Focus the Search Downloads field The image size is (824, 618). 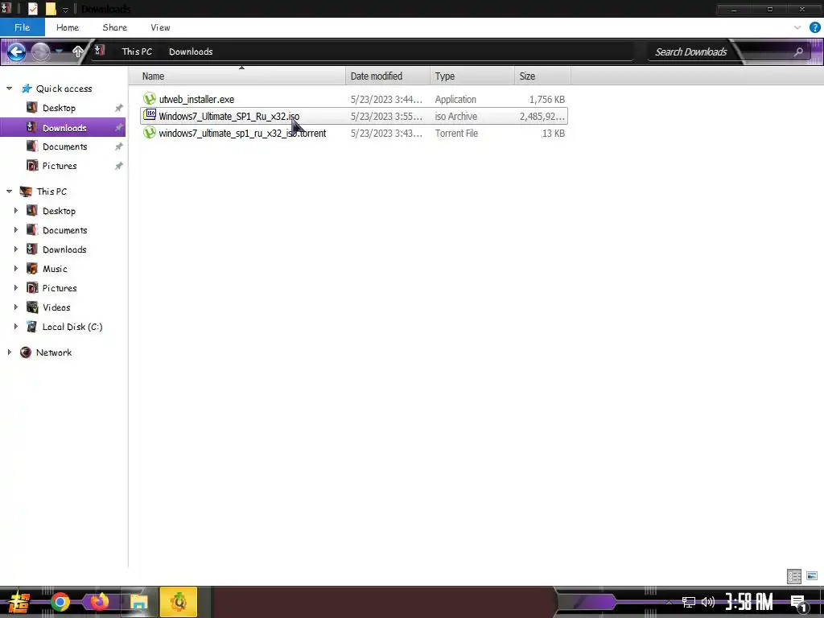(691, 51)
